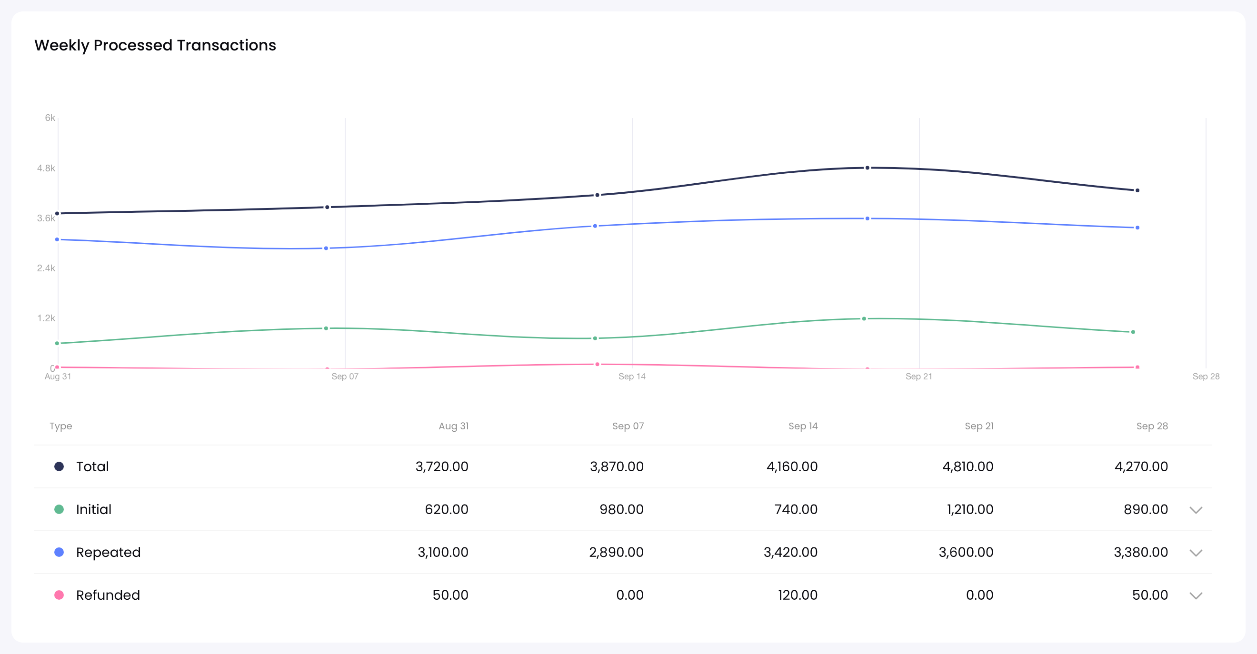Click the Refunded value 120.00

pyautogui.click(x=798, y=595)
